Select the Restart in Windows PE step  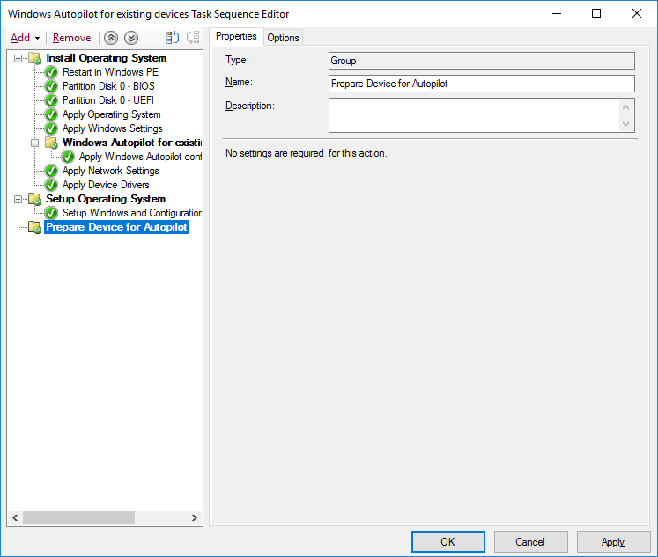(110, 72)
